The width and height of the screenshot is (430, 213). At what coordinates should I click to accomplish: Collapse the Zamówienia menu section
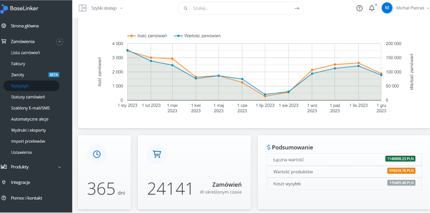coord(60,42)
